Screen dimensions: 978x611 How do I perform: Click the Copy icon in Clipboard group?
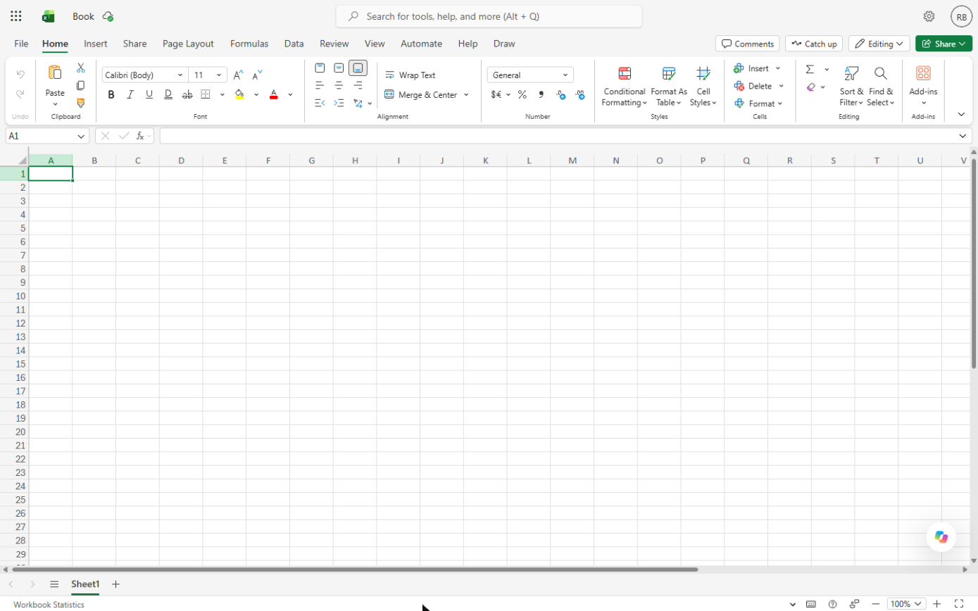[81, 85]
